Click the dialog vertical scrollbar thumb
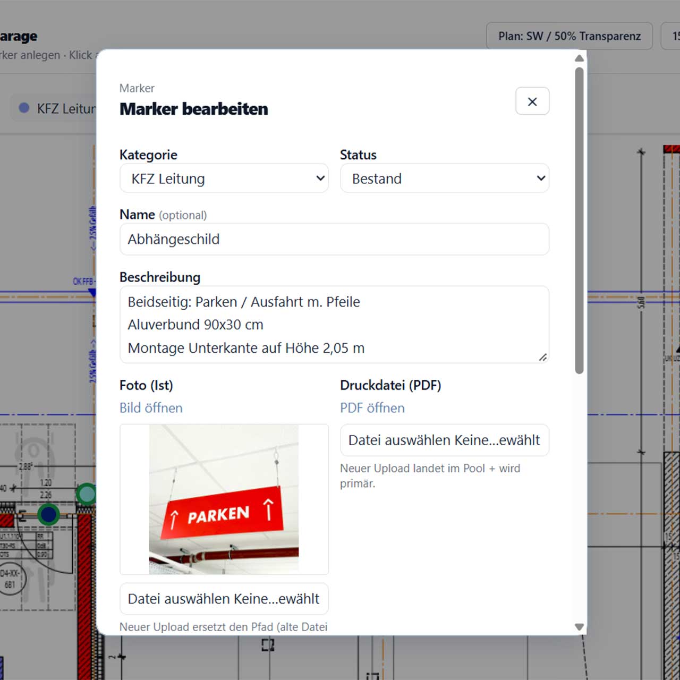This screenshot has width=680, height=680. click(580, 220)
